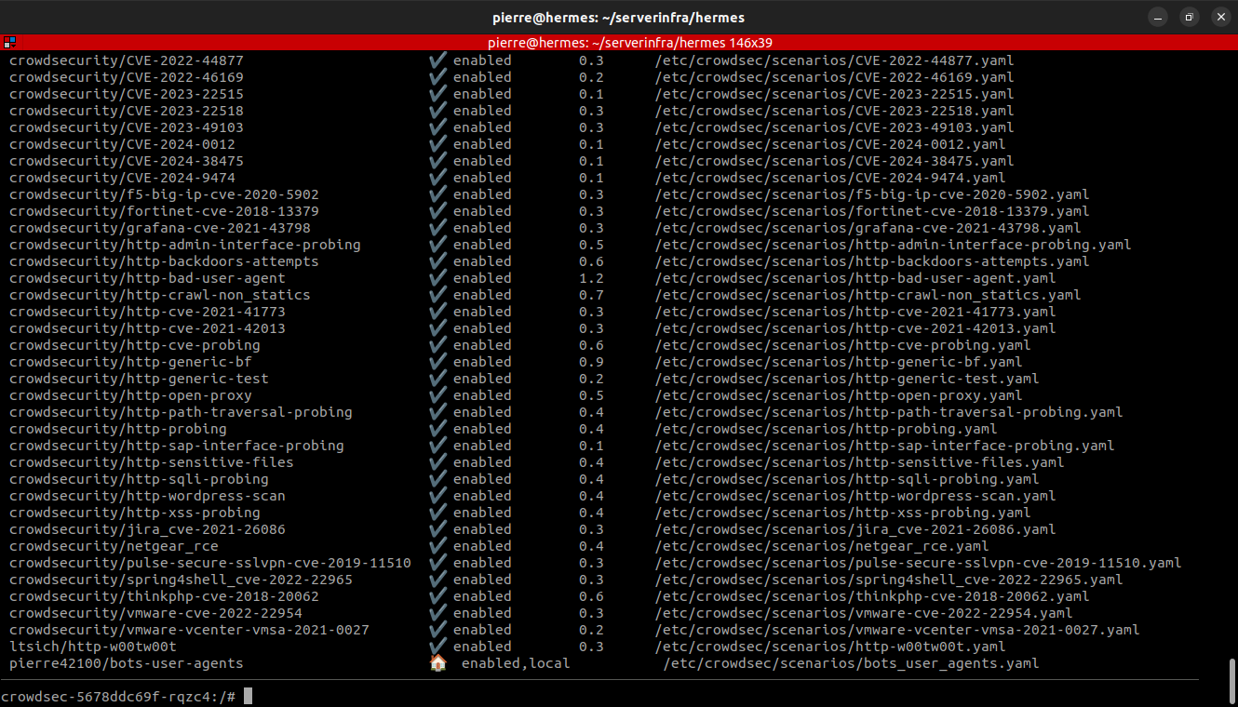Screen dimensions: 1238x707
Task: Click the path /etc/crowdsec/scenarios/http-bad-user-agent.yaml
Action: 855,278
